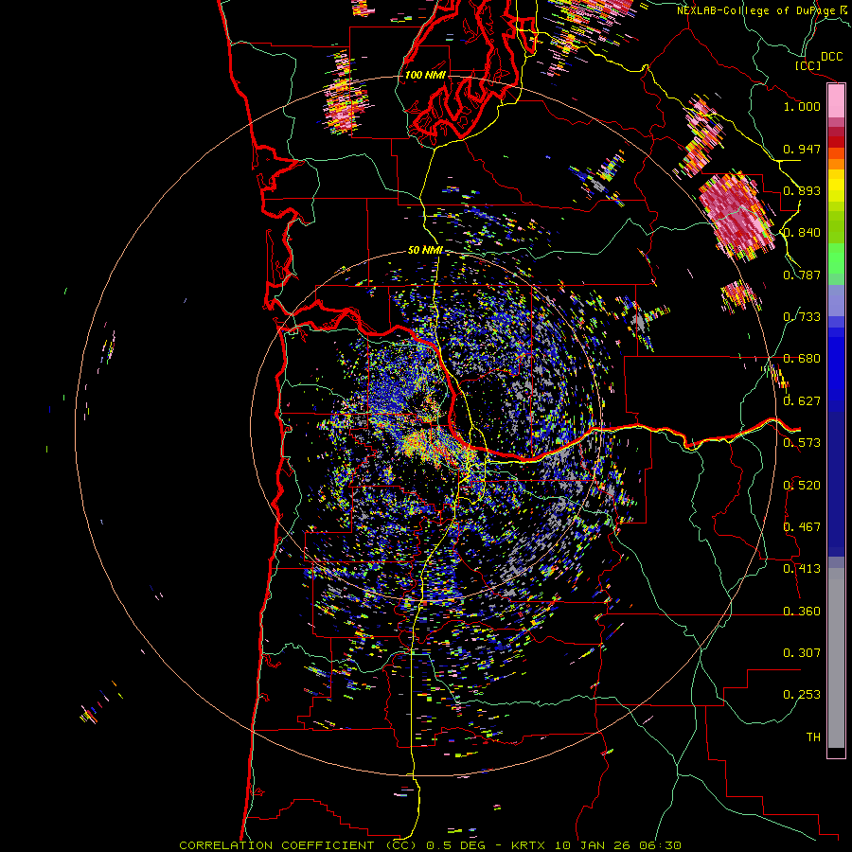Click the 0.253 color scale value
Viewport: 852px width, 852px height.
tap(802, 695)
